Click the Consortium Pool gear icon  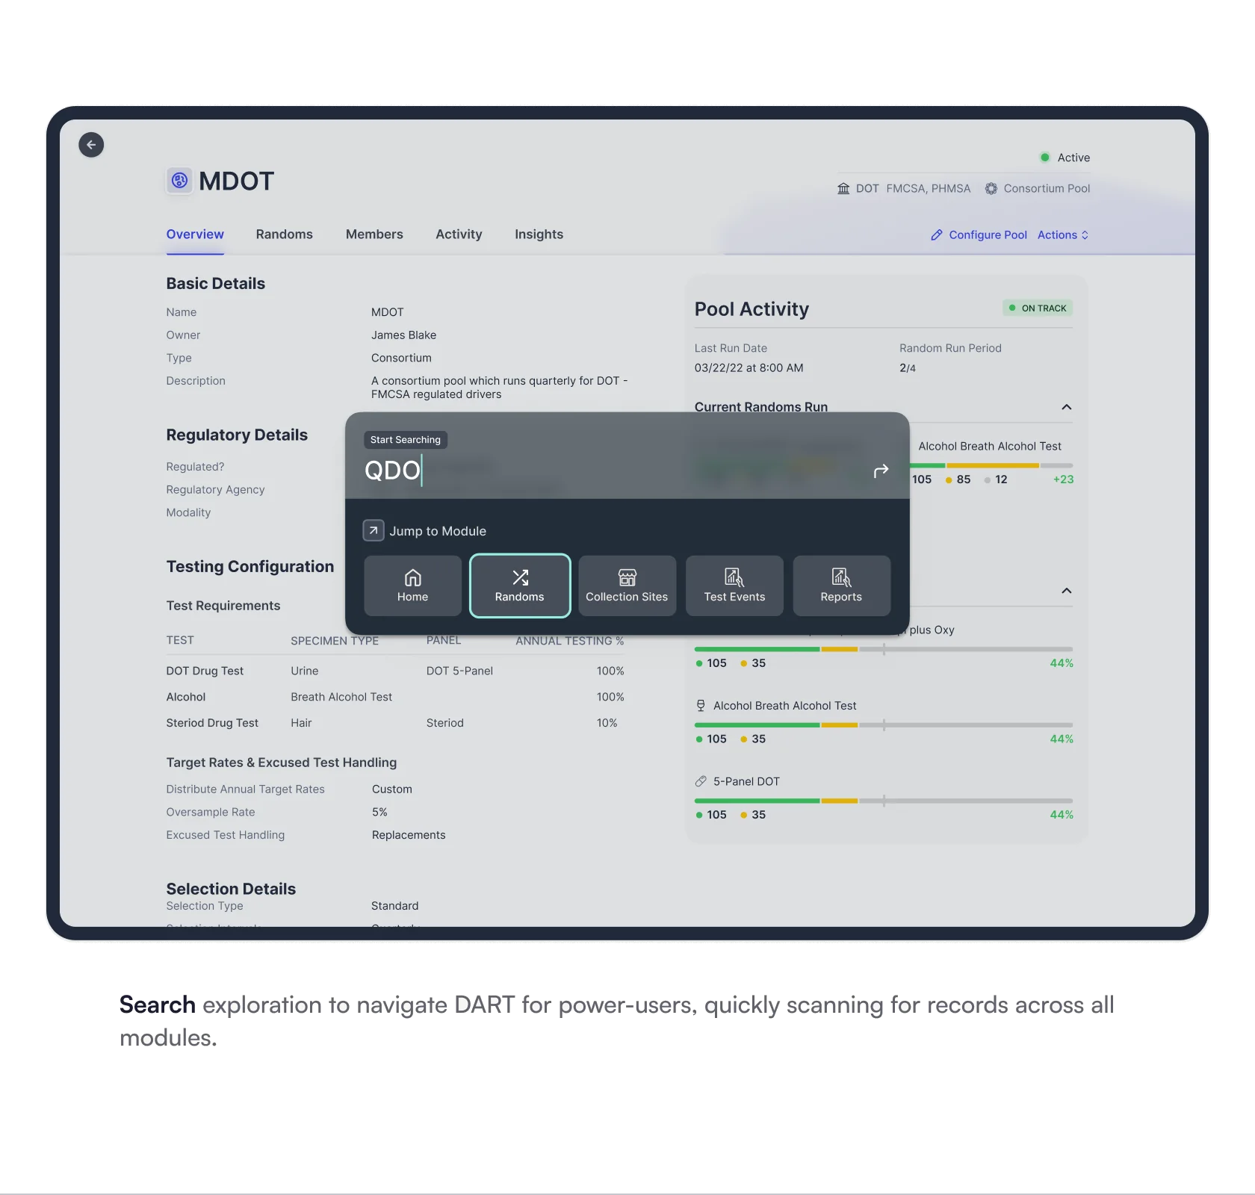(991, 188)
